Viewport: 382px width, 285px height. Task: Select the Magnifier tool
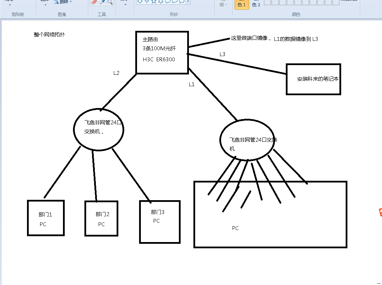click(110, 3)
